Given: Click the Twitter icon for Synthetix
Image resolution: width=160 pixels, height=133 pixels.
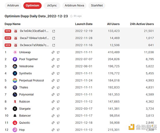Looking at the screenshot, I should point(58,73).
